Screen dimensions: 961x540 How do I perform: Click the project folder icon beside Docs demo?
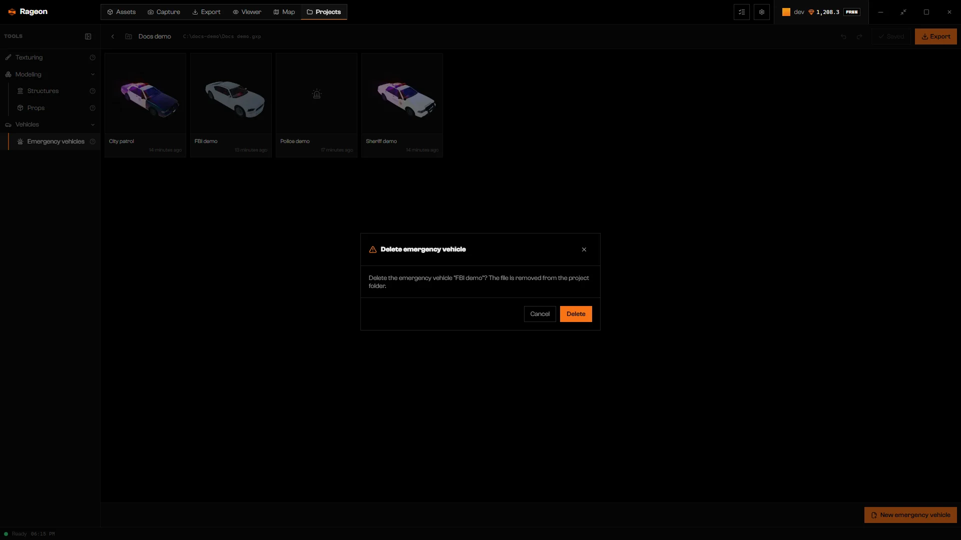point(129,36)
